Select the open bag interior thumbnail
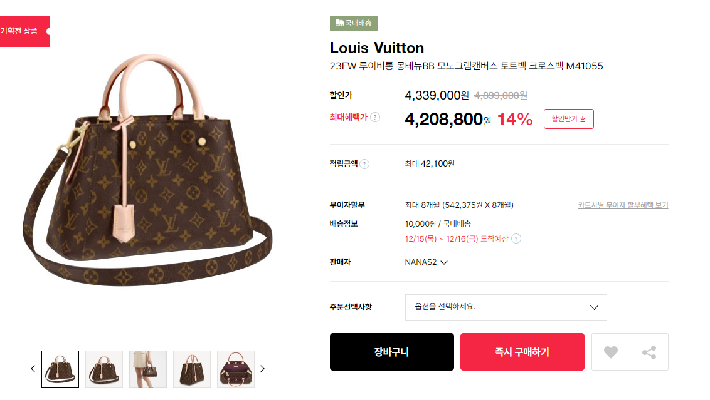The width and height of the screenshot is (710, 400). pos(236,369)
